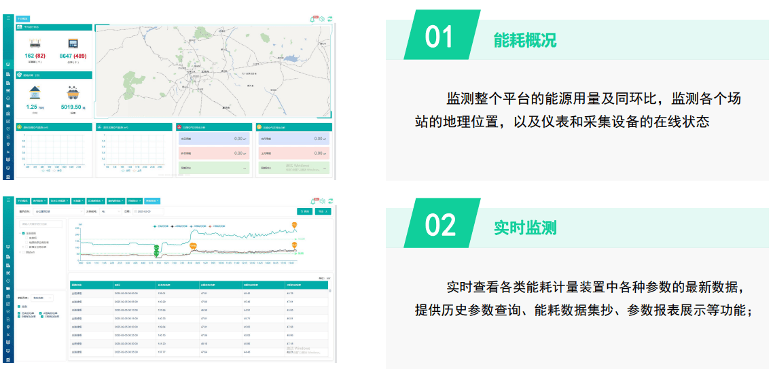773x369 pixels.
Task: Click the meter instrument icon above 8647 (489)
Action: click(x=73, y=43)
